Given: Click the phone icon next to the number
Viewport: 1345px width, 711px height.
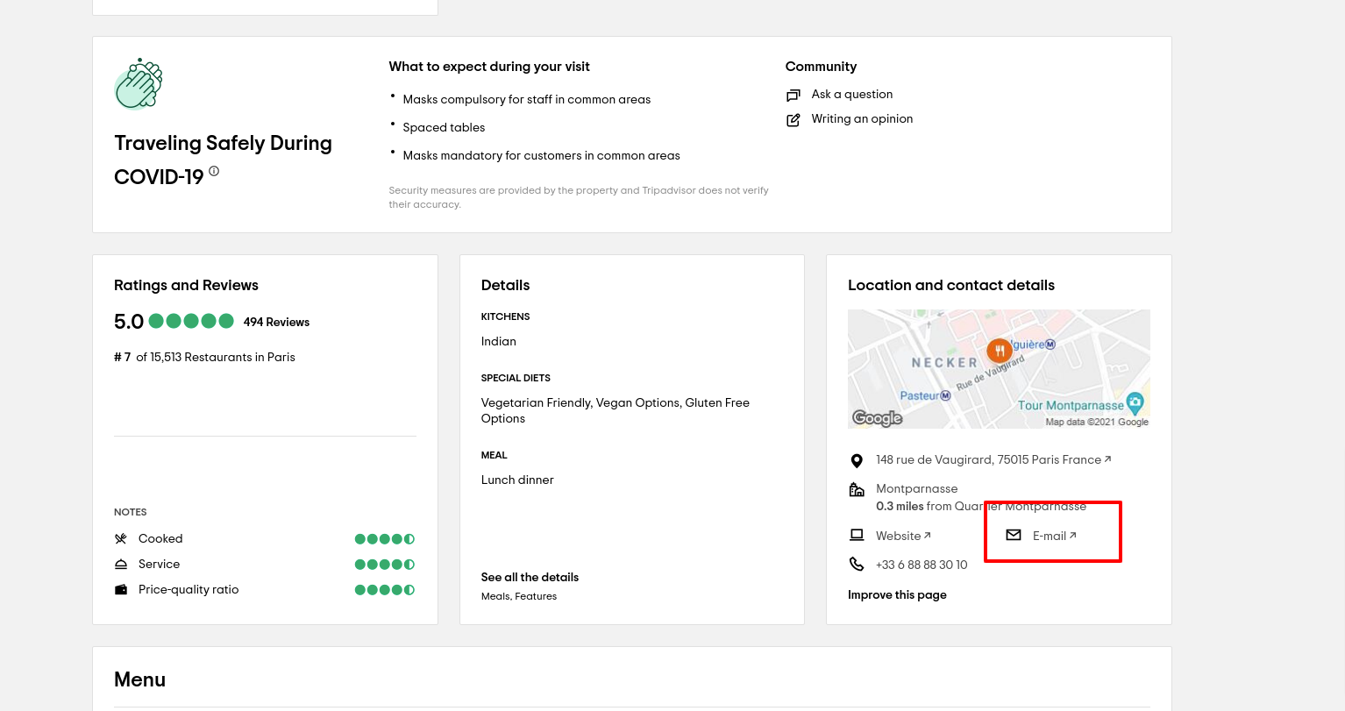Looking at the screenshot, I should 857,564.
